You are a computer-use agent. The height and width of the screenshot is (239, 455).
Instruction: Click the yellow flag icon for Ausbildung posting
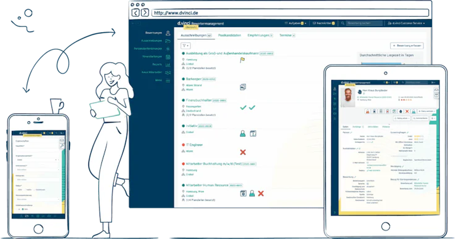pos(242,60)
